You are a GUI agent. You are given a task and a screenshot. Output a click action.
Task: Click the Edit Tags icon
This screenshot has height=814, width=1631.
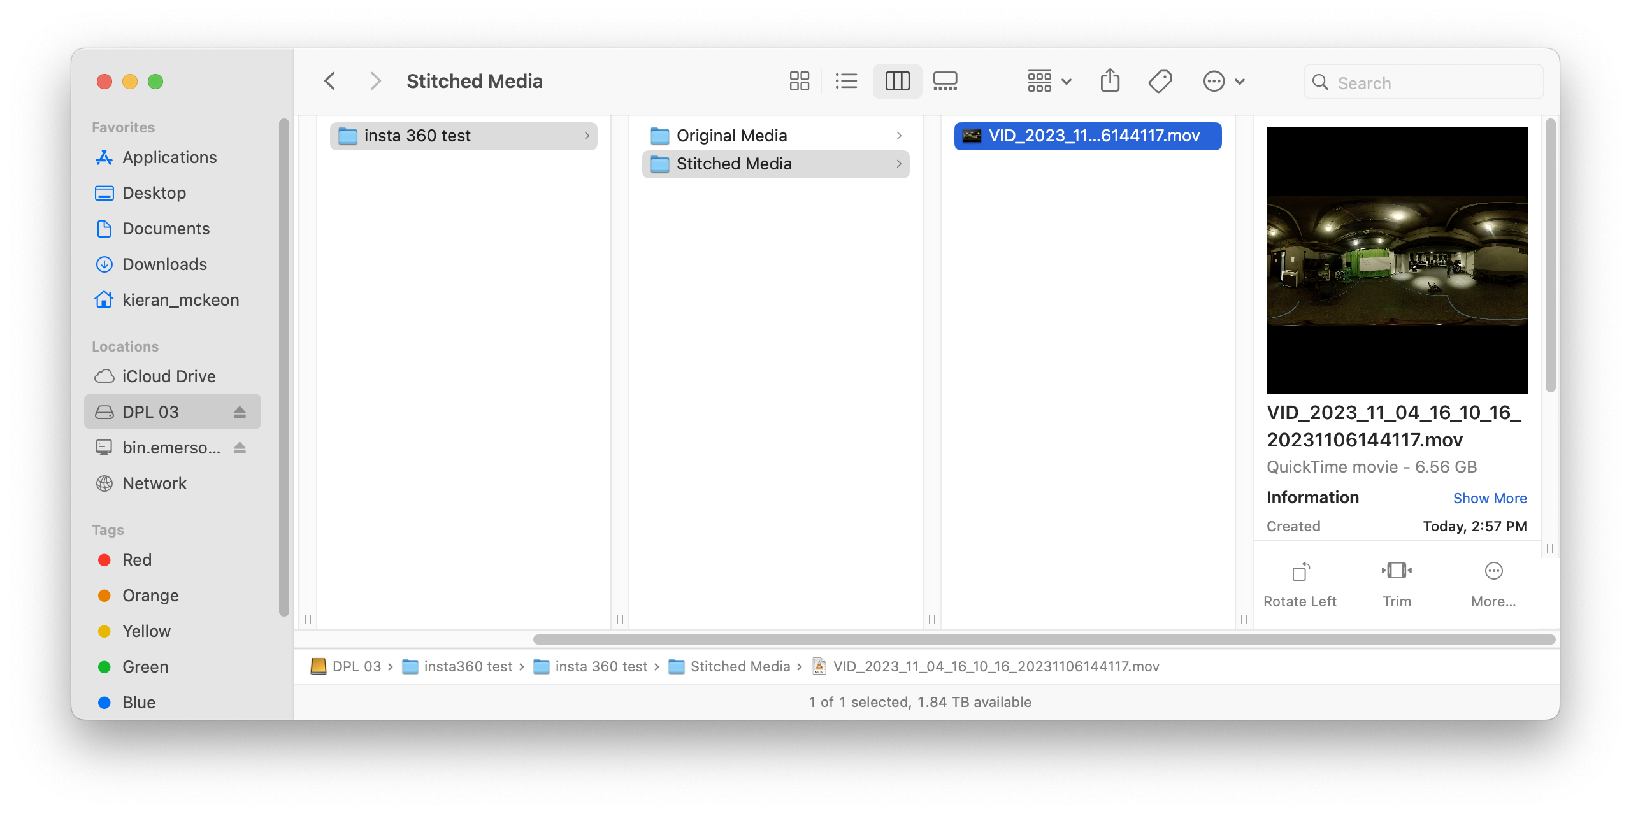[1160, 82]
